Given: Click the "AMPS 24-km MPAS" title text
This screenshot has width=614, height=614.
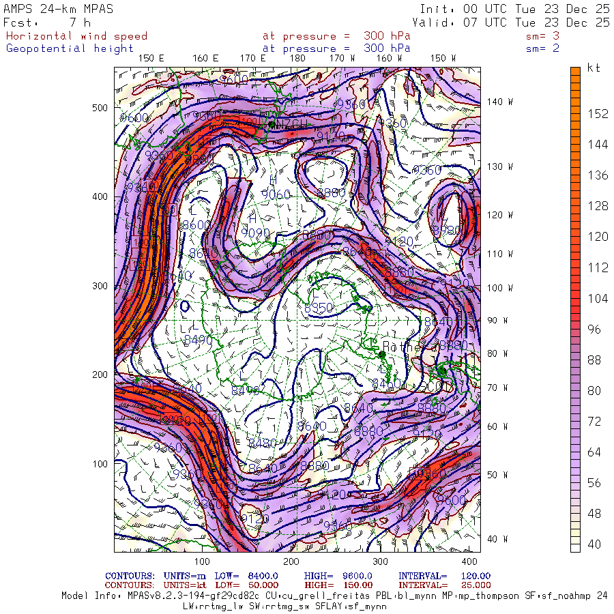Looking at the screenshot, I should [59, 9].
